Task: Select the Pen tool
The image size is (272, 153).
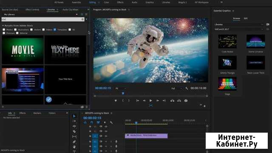Action: (74, 142)
